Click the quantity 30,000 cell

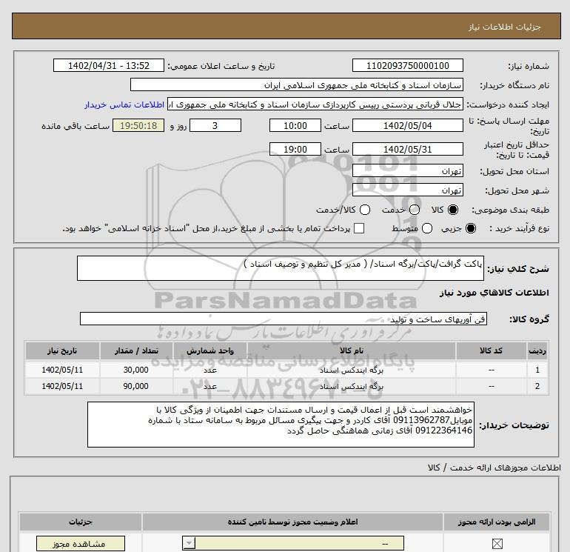[136, 370]
